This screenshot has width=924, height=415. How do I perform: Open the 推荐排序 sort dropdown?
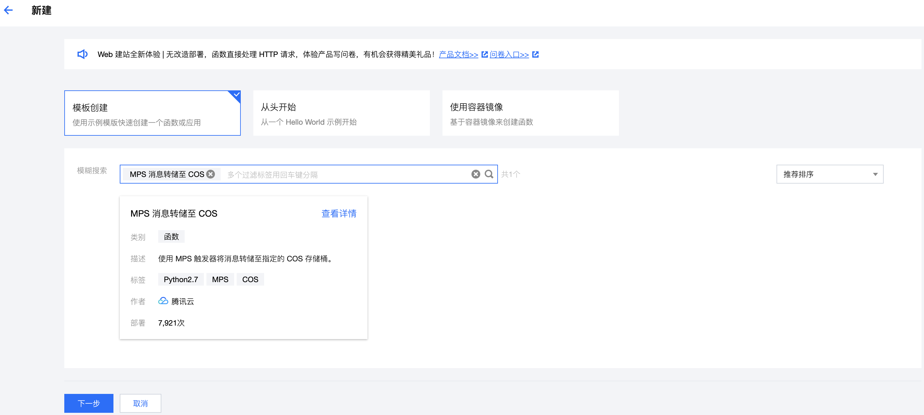[830, 174]
